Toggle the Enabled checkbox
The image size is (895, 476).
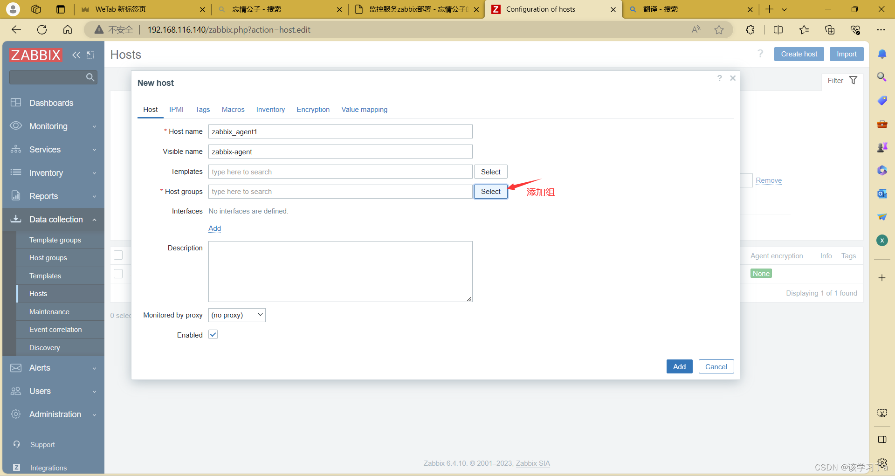213,335
